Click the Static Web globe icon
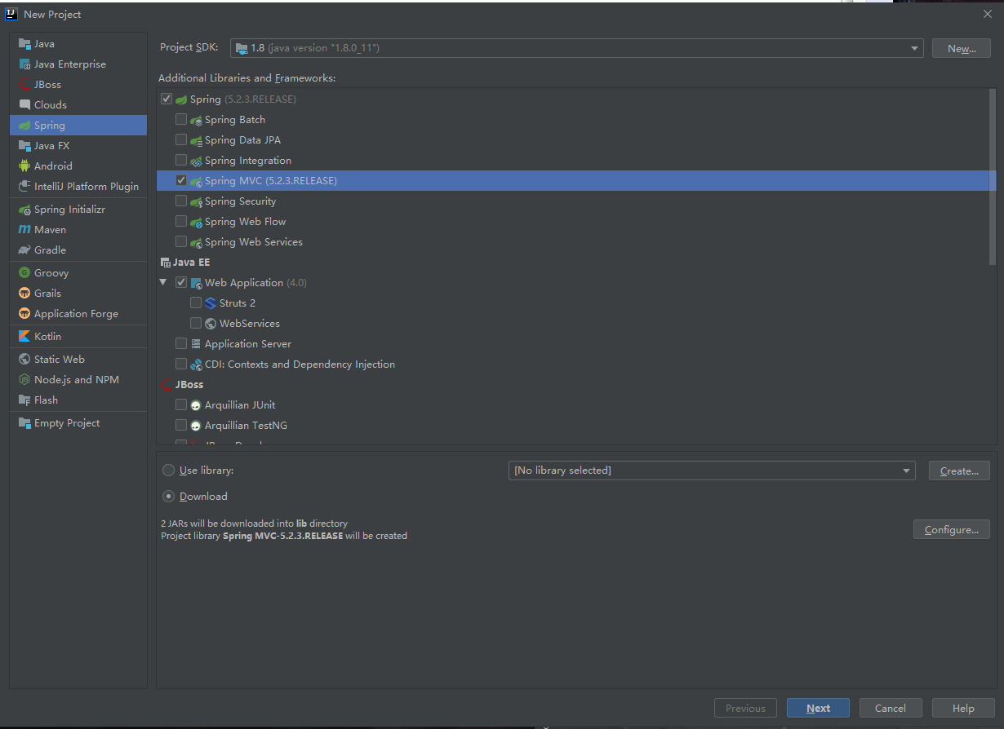 (x=24, y=360)
